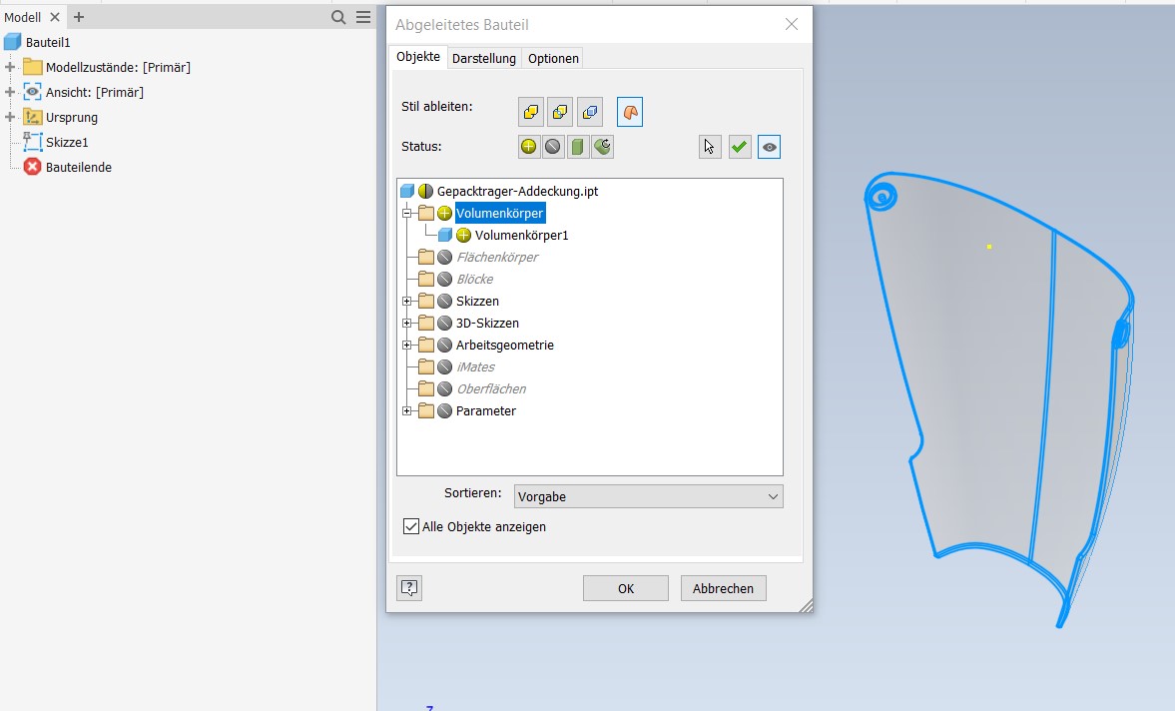Open the hamburger menu in Modell panel
1175x711 pixels.
363,17
